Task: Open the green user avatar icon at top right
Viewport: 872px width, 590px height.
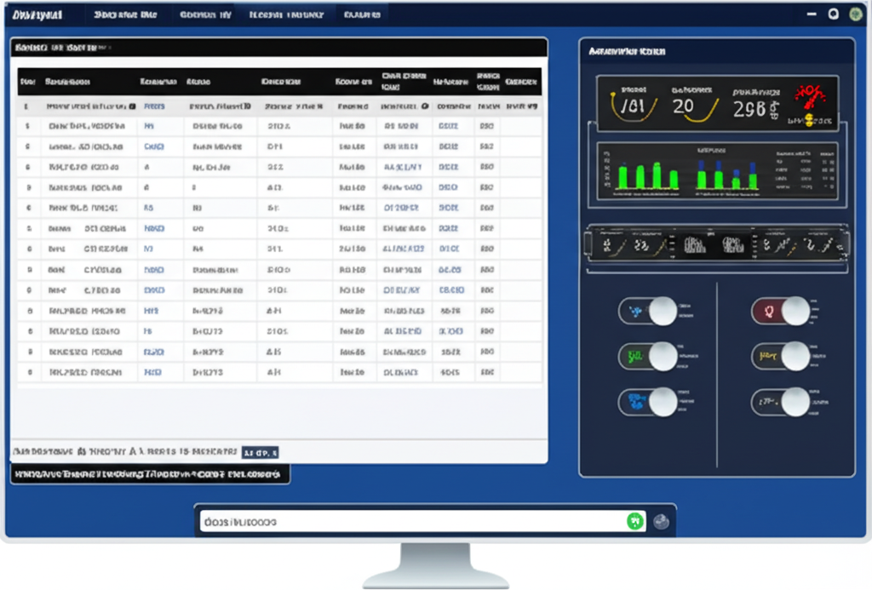Action: [855, 14]
